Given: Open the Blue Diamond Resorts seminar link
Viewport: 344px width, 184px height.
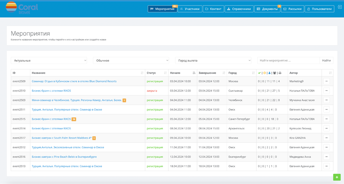Looking at the screenshot, I should [x=74, y=81].
